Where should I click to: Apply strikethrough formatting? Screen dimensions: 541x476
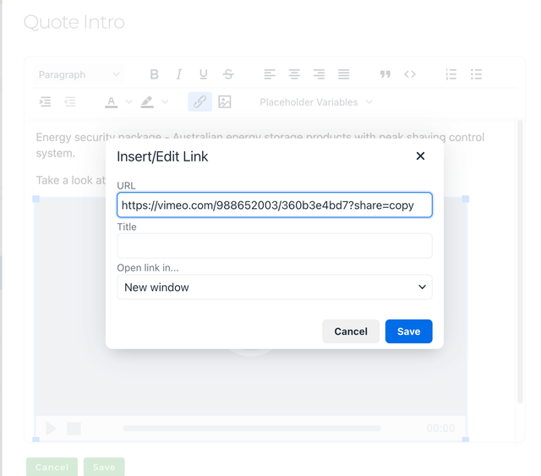point(228,74)
